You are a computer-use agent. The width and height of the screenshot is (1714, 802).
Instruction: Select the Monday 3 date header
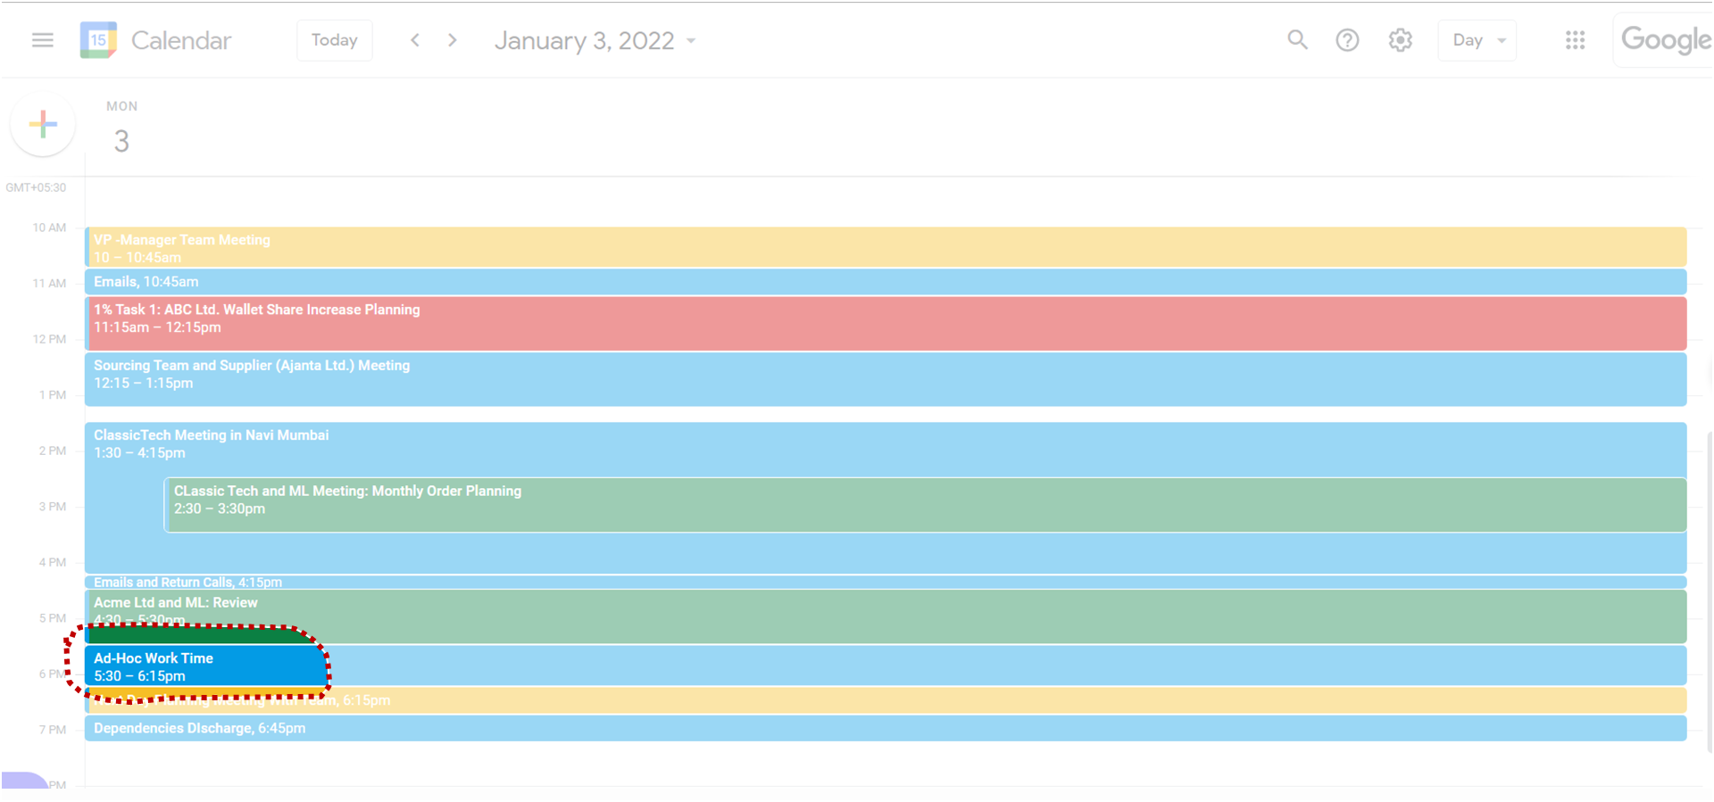(x=121, y=140)
